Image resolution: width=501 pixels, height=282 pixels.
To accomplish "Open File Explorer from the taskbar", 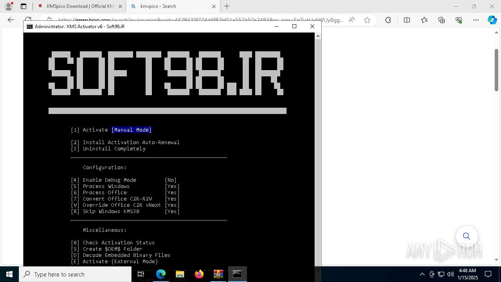I will pyautogui.click(x=180, y=274).
